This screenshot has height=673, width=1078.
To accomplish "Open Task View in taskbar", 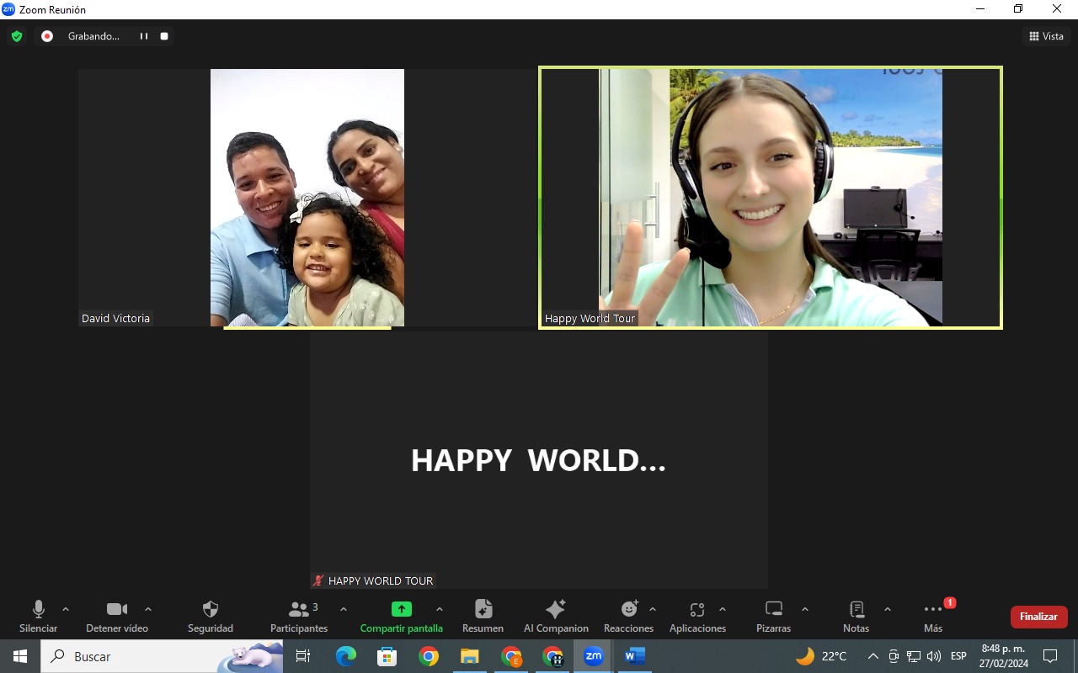I will pos(303,656).
